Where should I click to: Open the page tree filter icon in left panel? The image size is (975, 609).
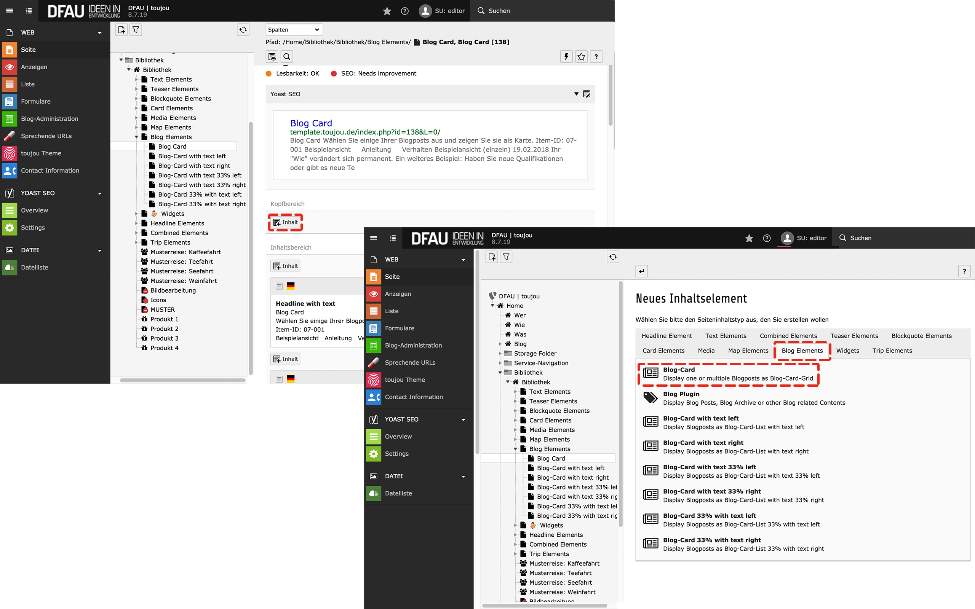[136, 30]
